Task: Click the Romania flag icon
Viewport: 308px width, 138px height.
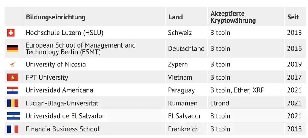Action: (12, 103)
